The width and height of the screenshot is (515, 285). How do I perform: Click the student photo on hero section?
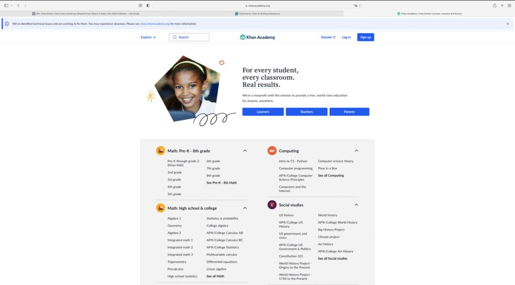[187, 88]
